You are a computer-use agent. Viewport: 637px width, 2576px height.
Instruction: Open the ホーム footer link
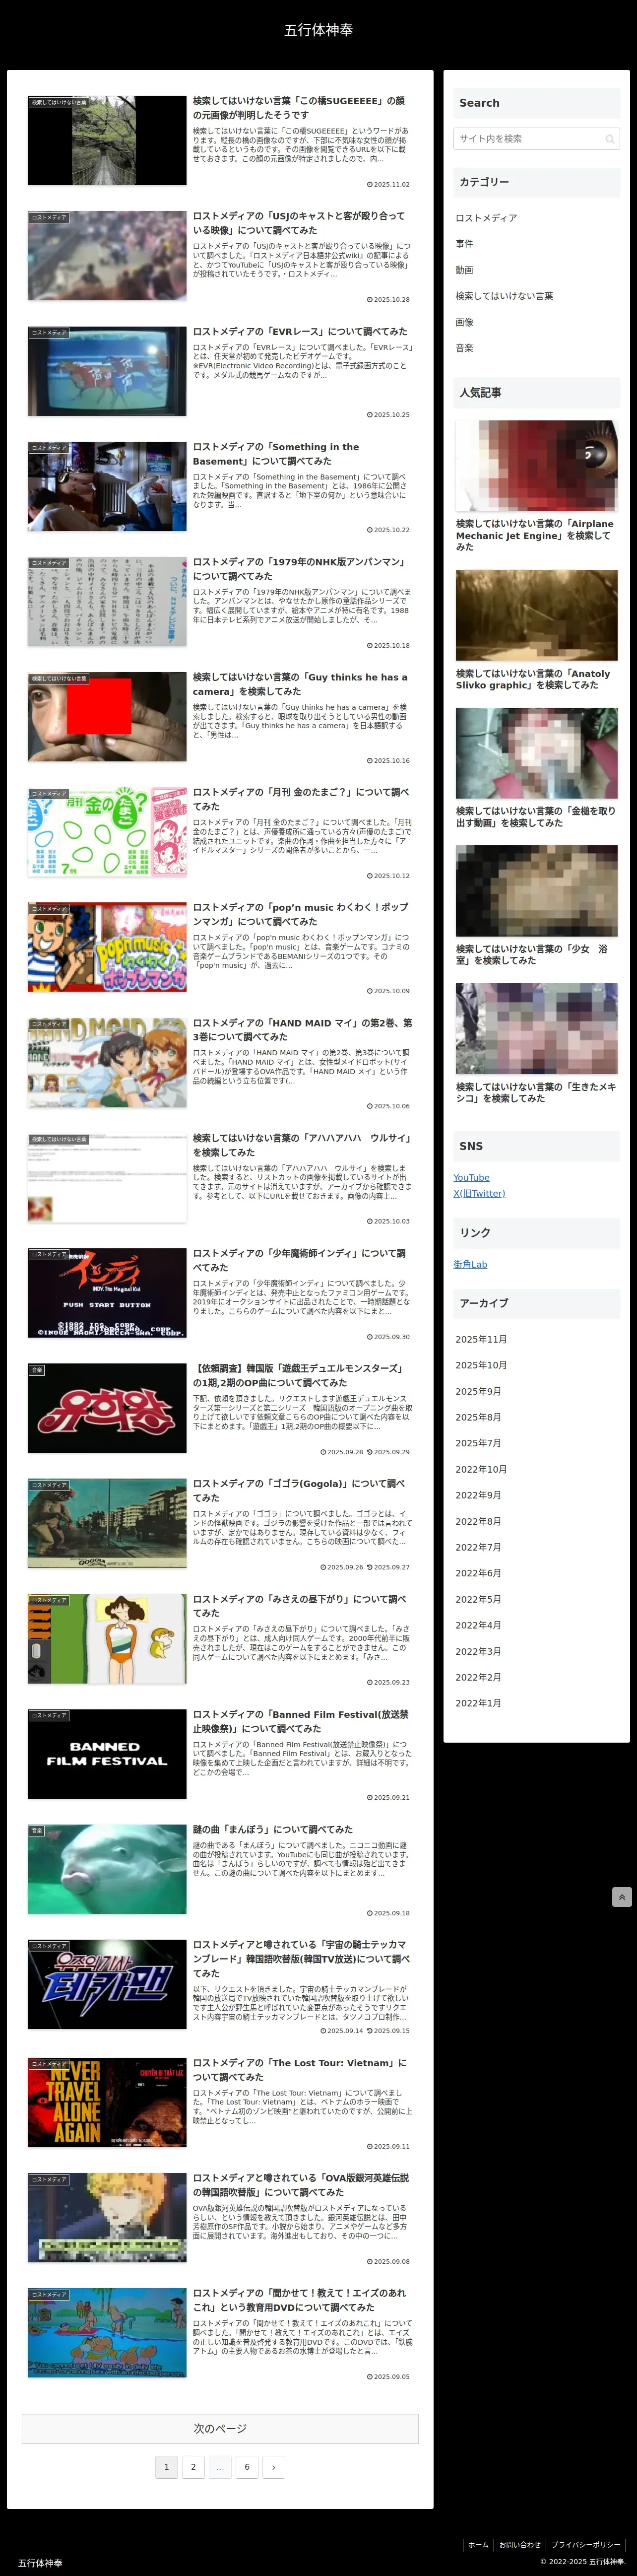[x=478, y=2544]
